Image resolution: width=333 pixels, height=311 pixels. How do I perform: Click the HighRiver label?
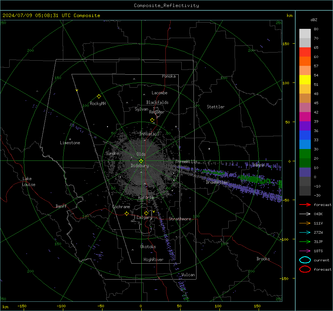point(154,260)
